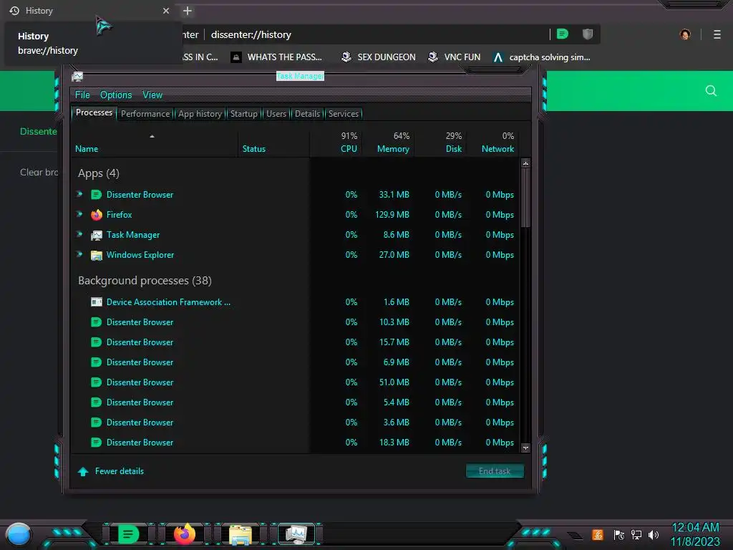Viewport: 733px width, 550px height.
Task: Open the Options menu in Task Manager
Action: [x=116, y=95]
